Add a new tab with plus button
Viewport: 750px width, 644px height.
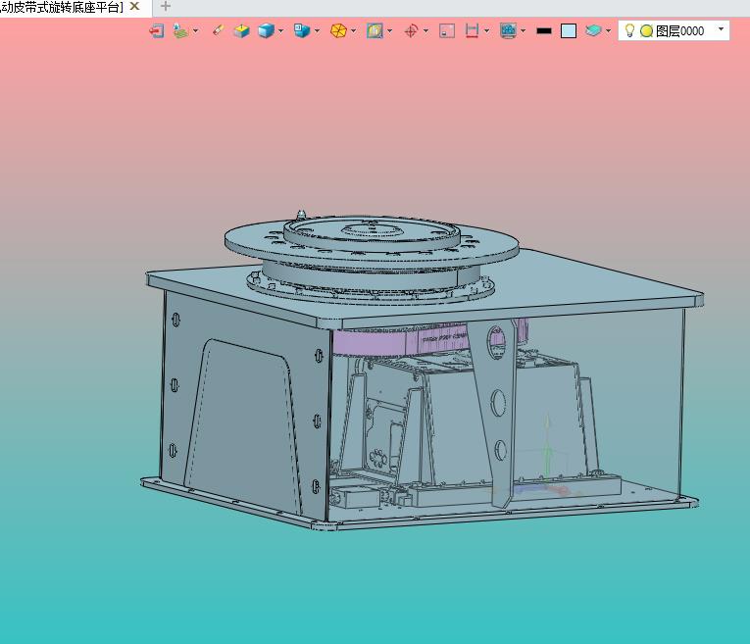[x=165, y=6]
